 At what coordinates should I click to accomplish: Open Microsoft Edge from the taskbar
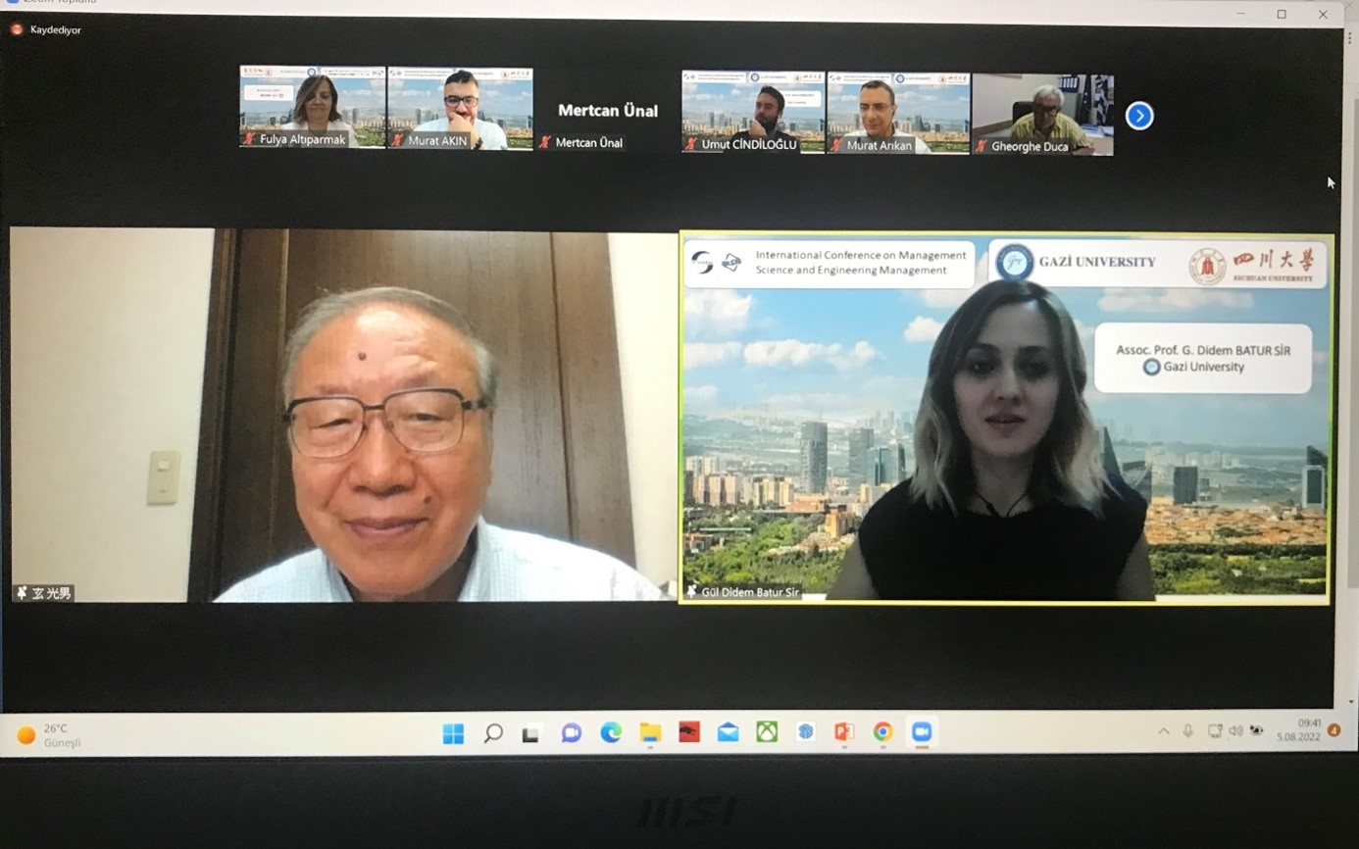coord(611,732)
